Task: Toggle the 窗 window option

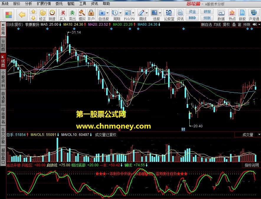Action: (x=239, y=24)
